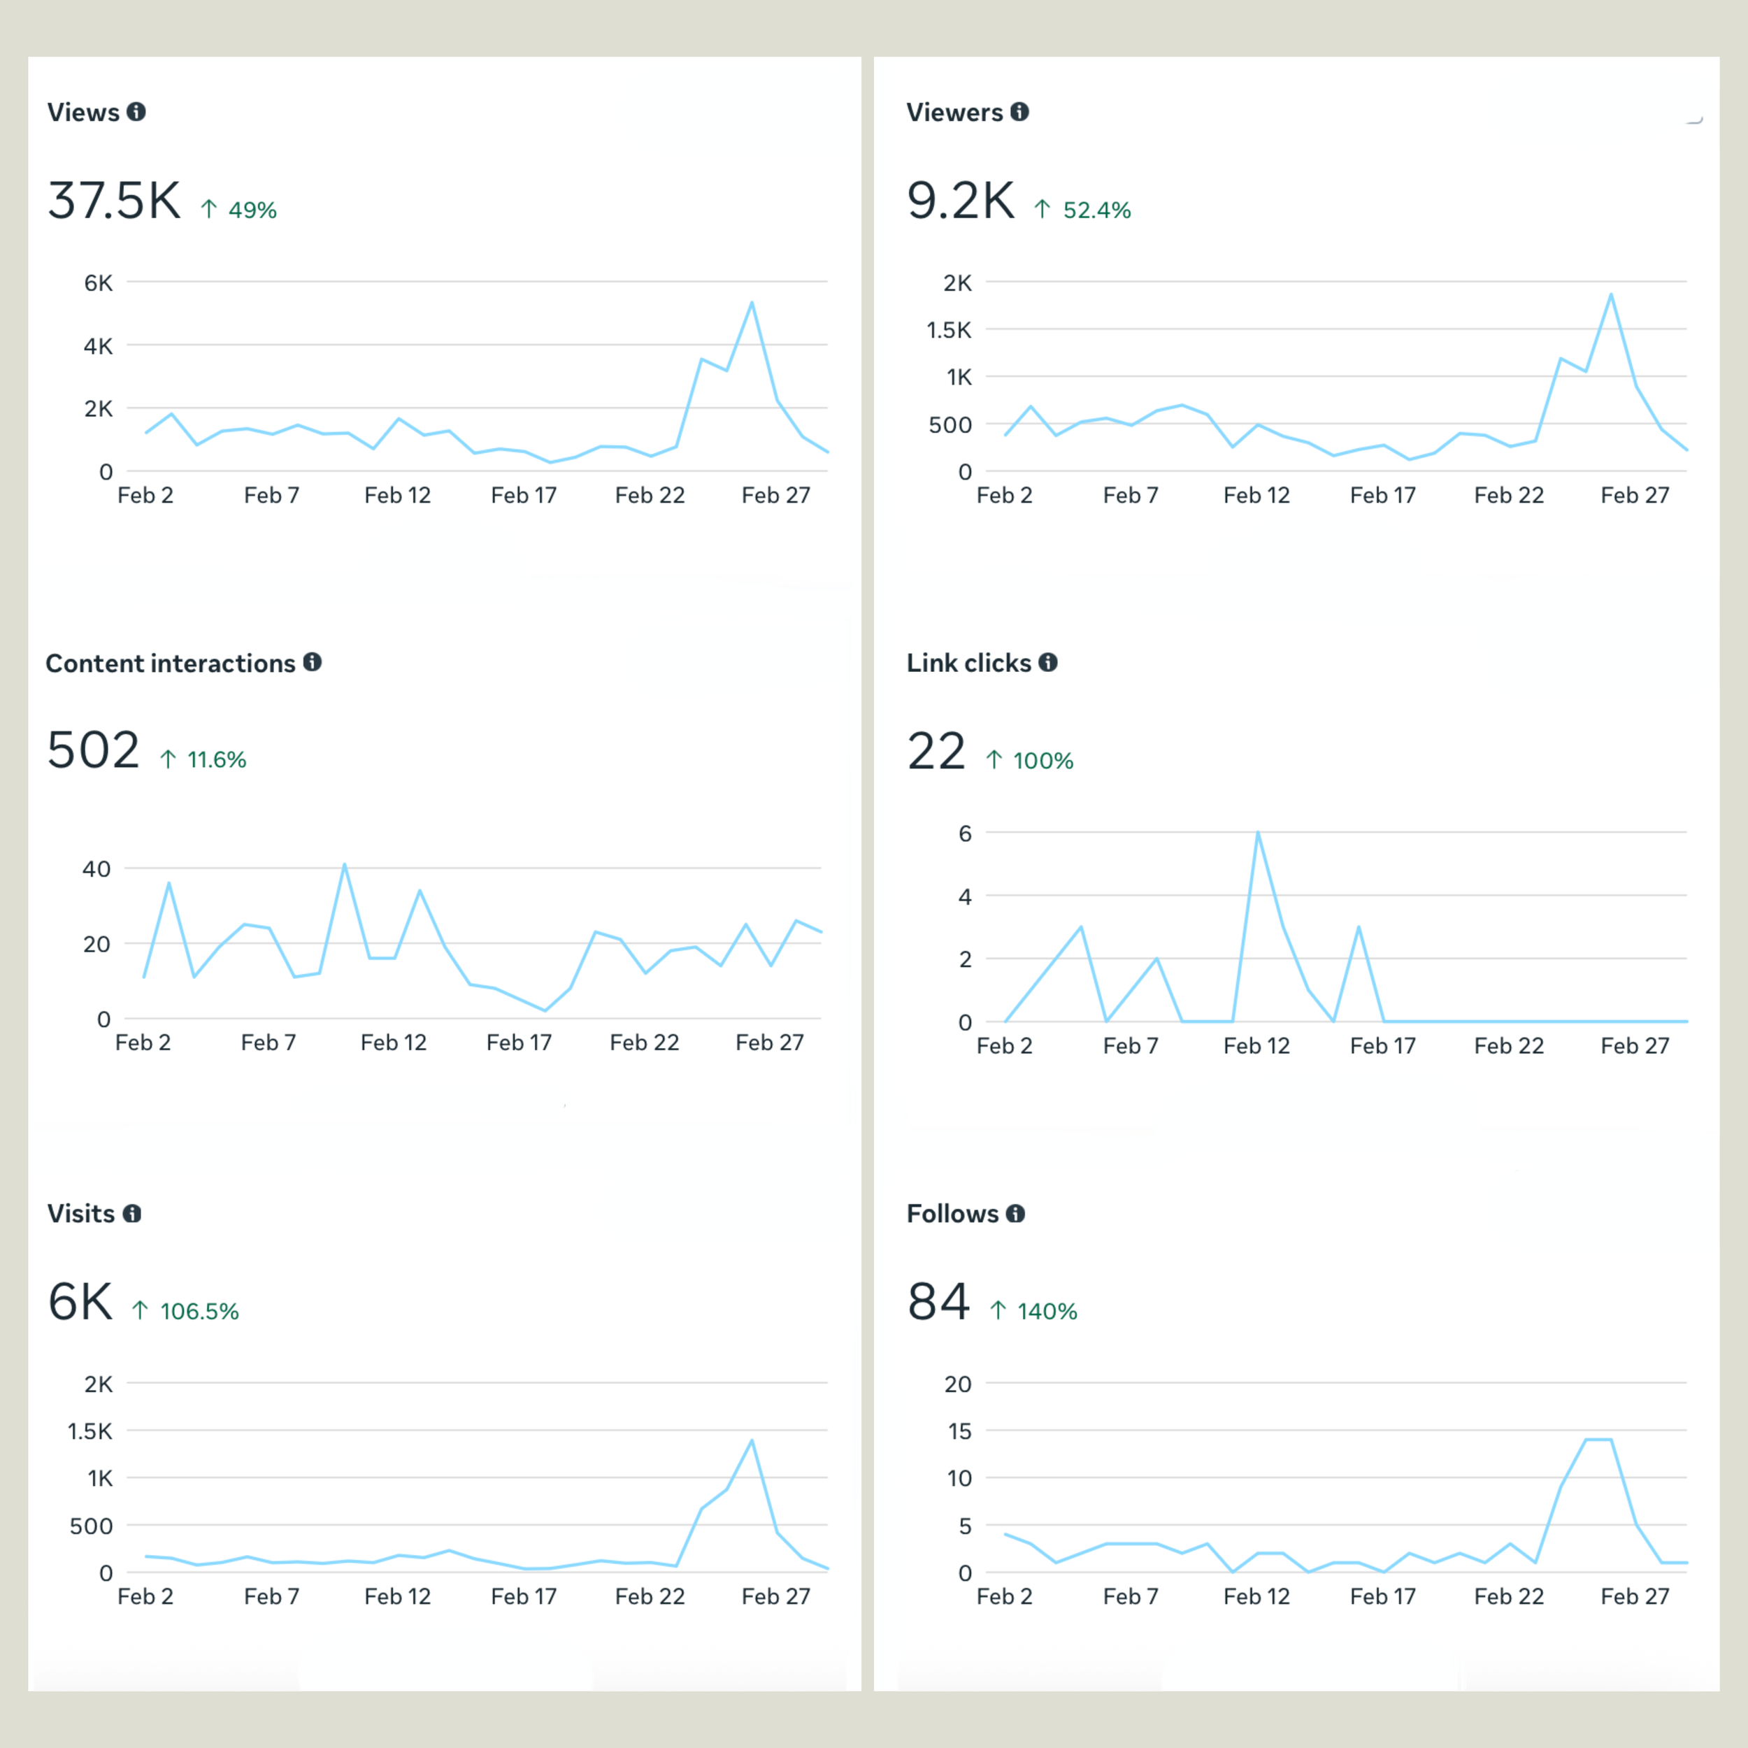Open the Viewers info tooltip icon
Screen dimensions: 1748x1748
pos(1021,111)
